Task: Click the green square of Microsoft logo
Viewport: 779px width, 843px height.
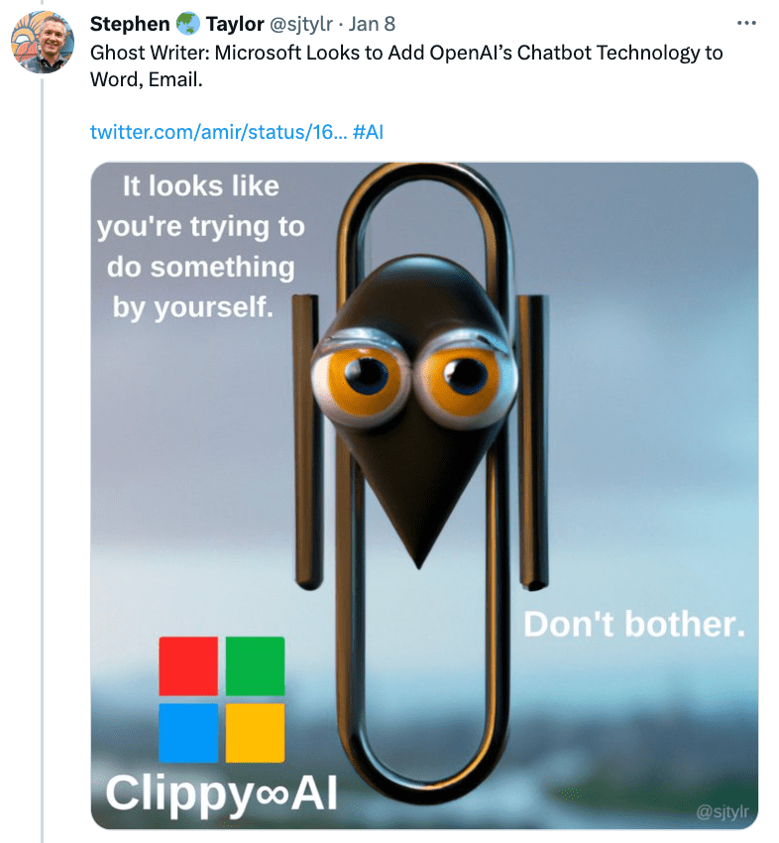Action: click(255, 665)
